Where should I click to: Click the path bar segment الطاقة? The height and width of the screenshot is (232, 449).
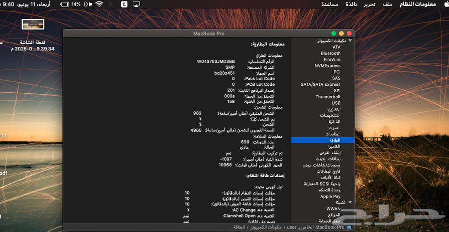coord(238,227)
